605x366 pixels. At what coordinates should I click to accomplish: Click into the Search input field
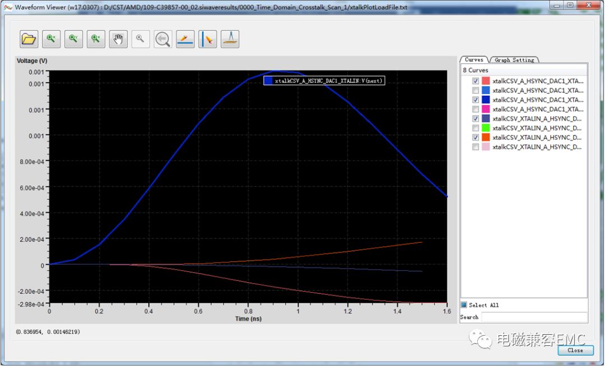[x=534, y=317]
